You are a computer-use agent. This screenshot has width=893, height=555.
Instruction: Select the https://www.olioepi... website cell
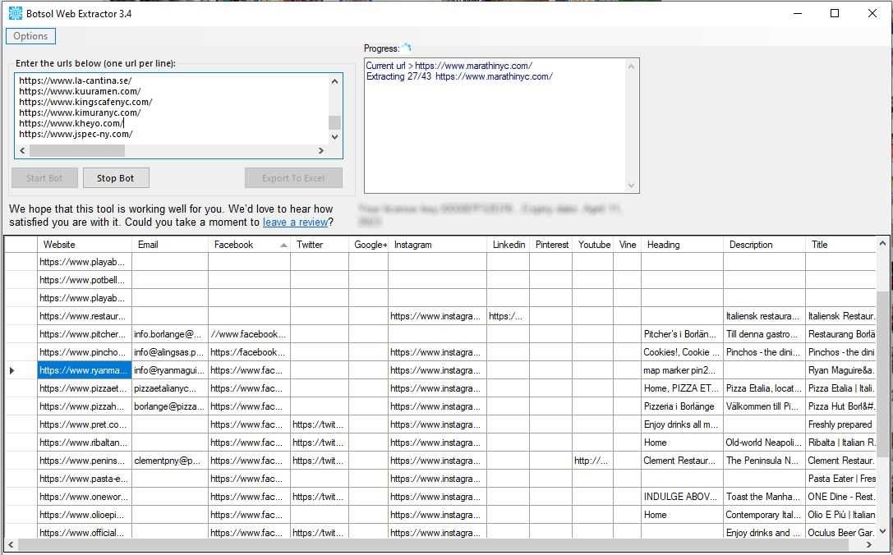85,515
